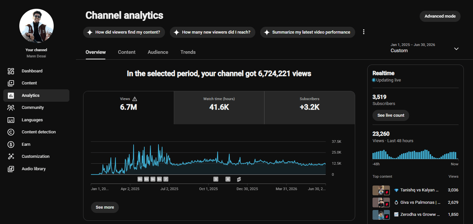Click the Audio library music icon
This screenshot has height=224, width=473.
[11, 169]
